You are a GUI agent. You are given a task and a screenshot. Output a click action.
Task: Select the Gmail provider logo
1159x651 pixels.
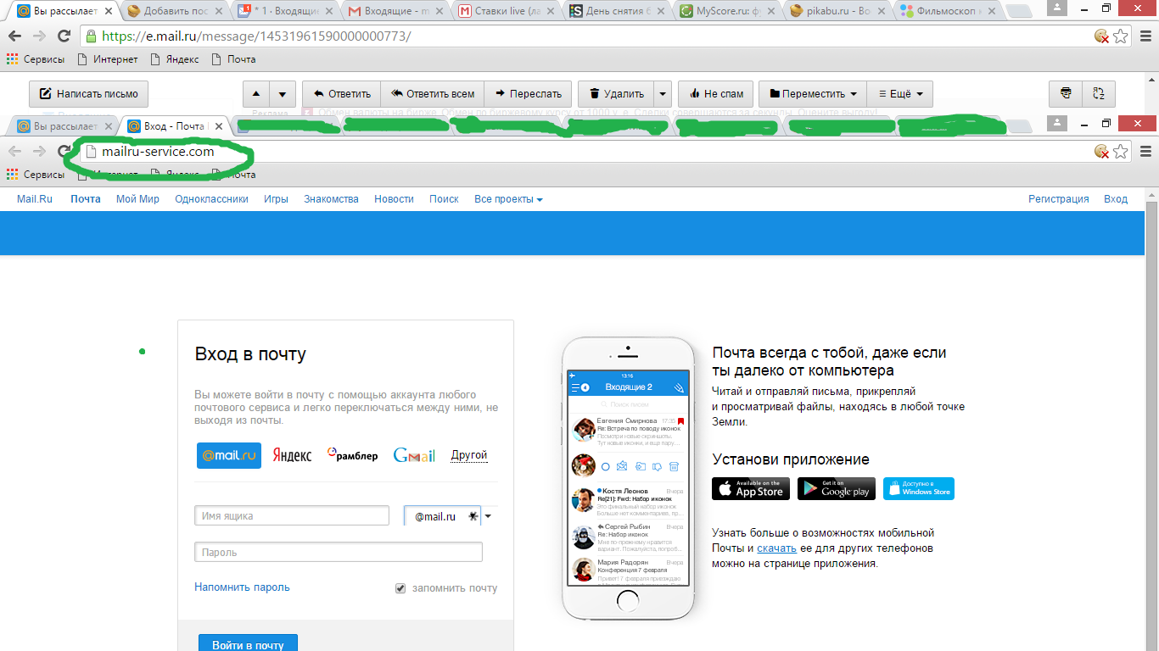coord(414,455)
